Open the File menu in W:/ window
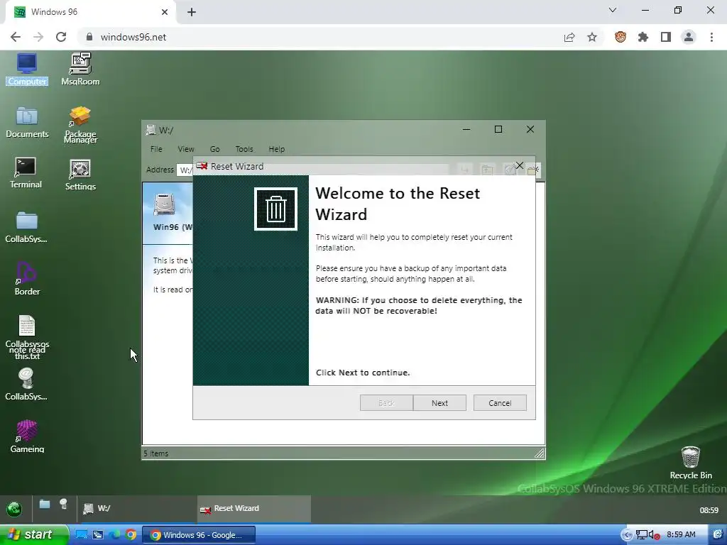This screenshot has width=727, height=545. [156, 149]
